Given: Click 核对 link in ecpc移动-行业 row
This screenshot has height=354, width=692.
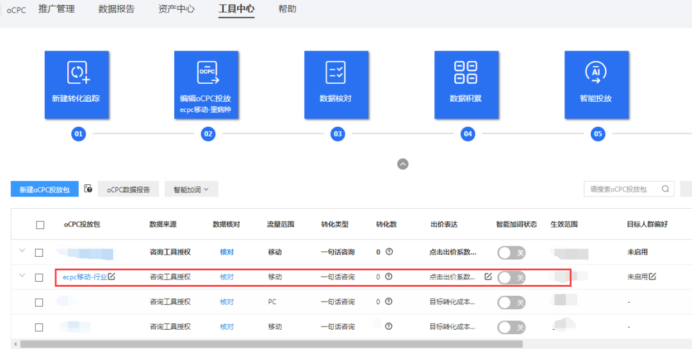Looking at the screenshot, I should pos(227,277).
